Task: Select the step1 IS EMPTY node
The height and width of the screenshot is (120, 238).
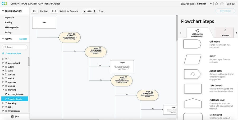Action: point(70,37)
